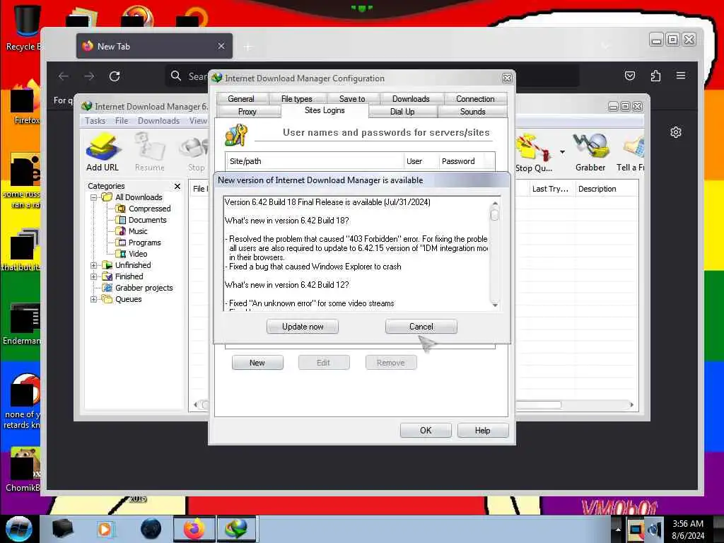Screen dimensions: 724x543
Task: Switch to the Save to tab
Action: click(352, 99)
